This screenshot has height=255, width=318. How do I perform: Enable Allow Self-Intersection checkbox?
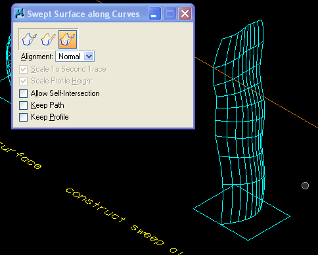(x=23, y=93)
